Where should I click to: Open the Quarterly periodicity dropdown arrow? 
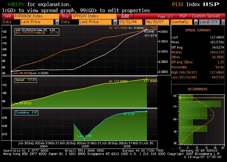[x=196, y=22]
